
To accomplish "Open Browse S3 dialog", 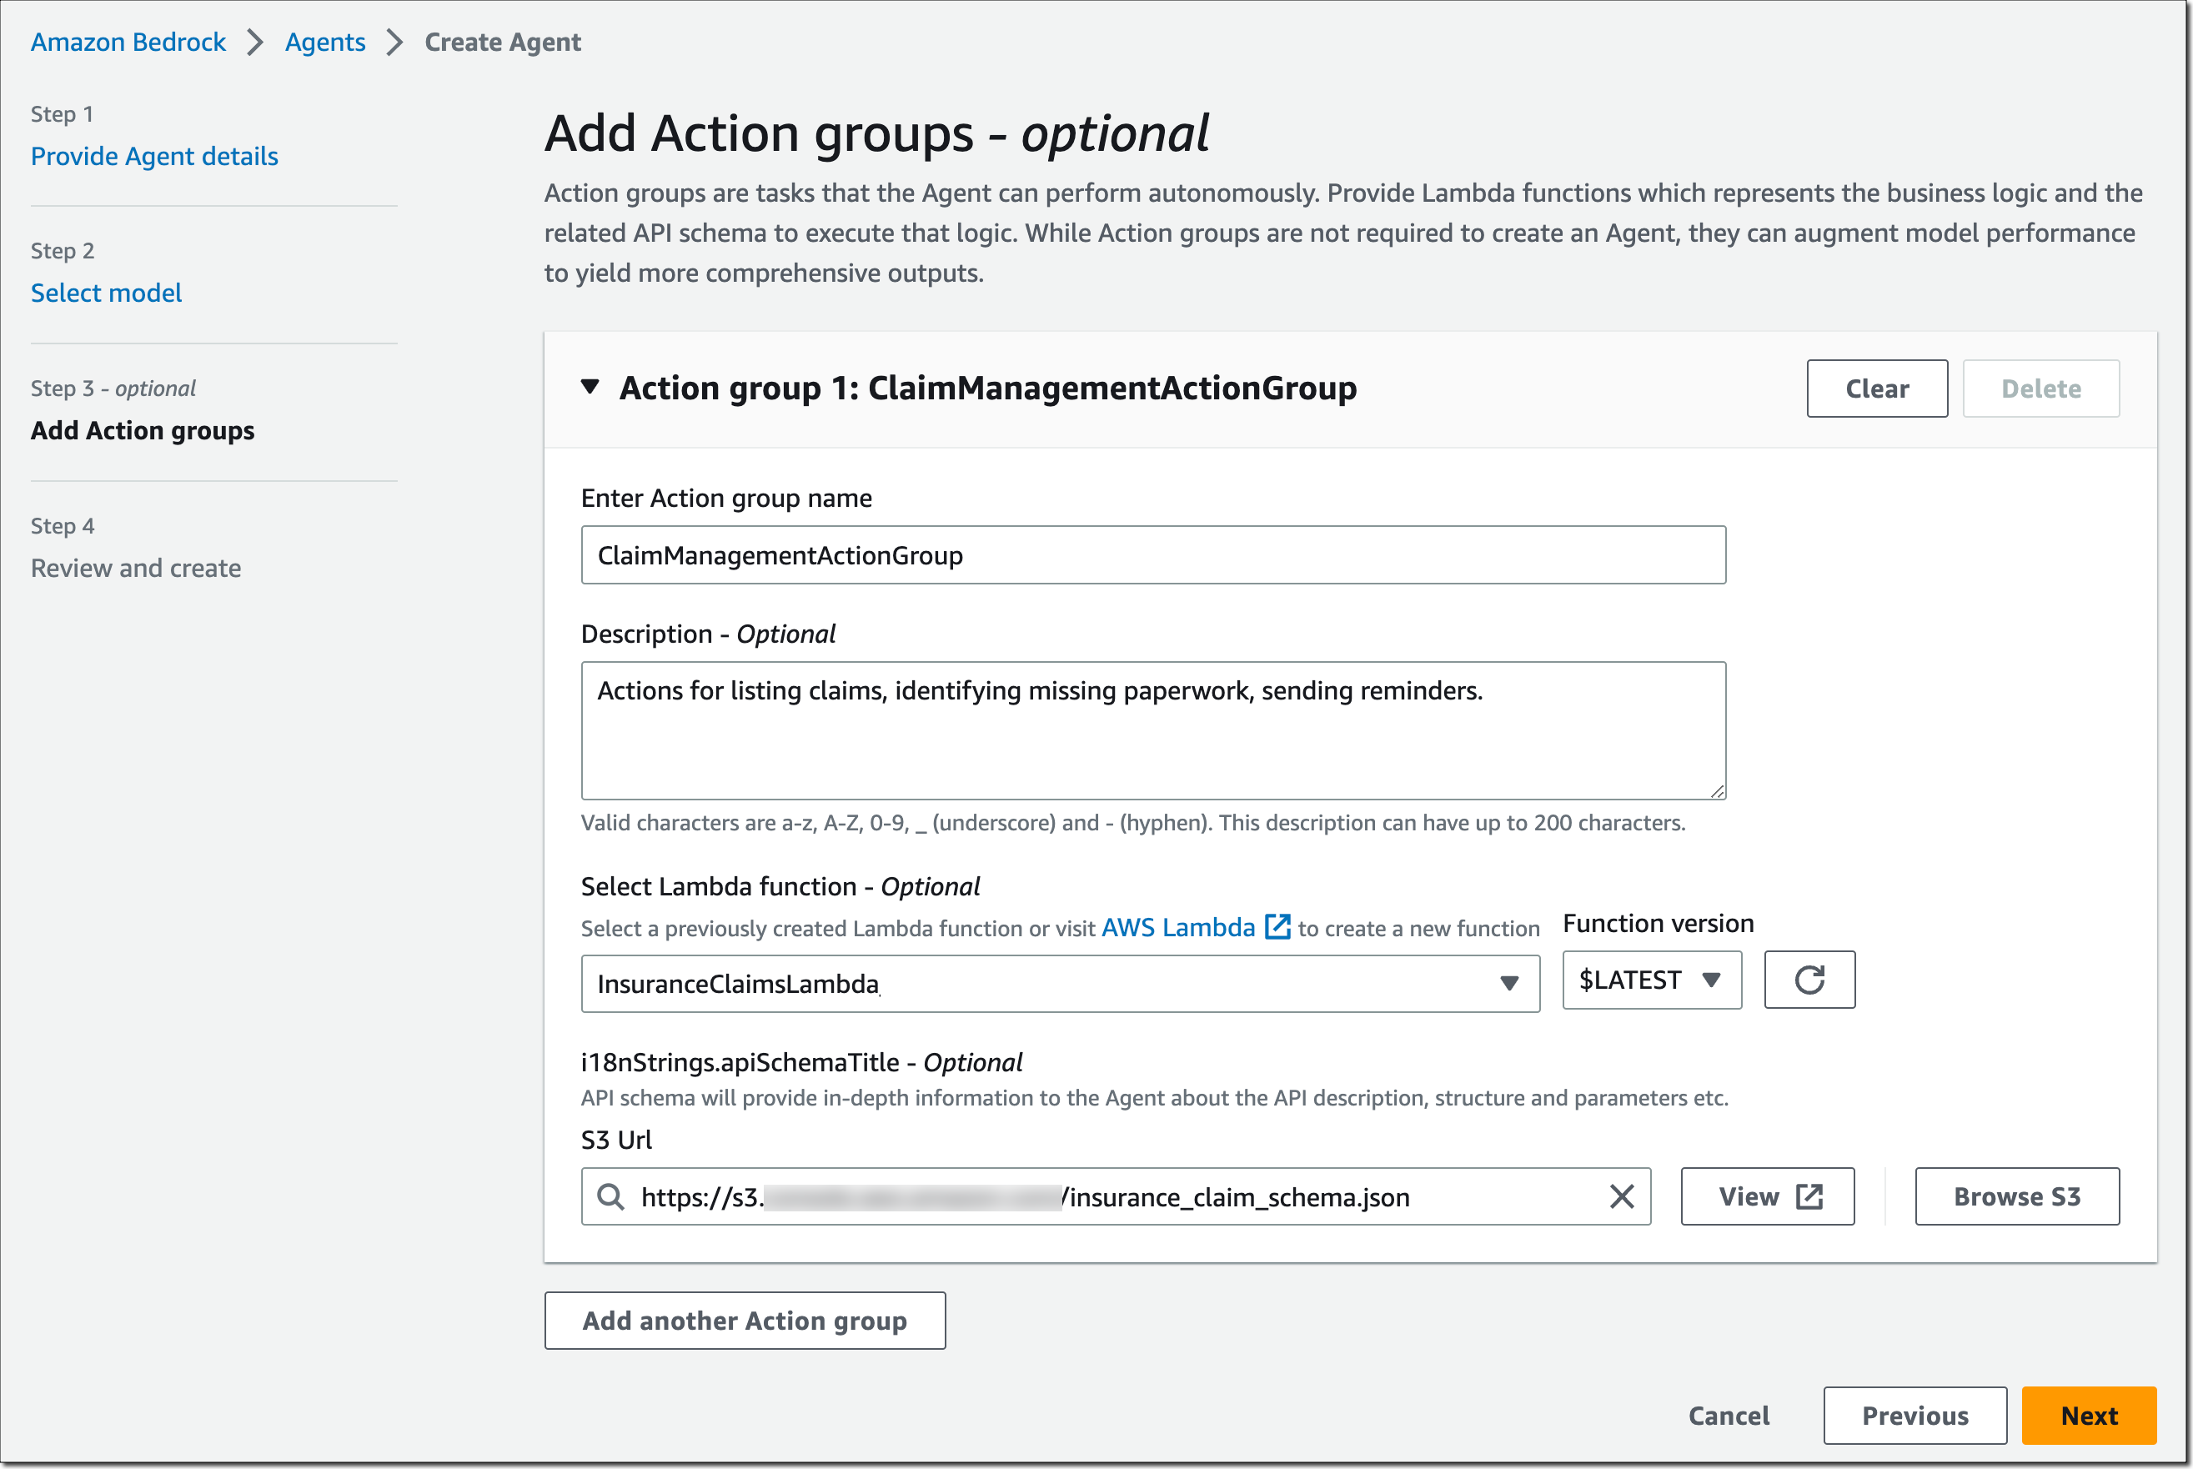I will pyautogui.click(x=2016, y=1196).
